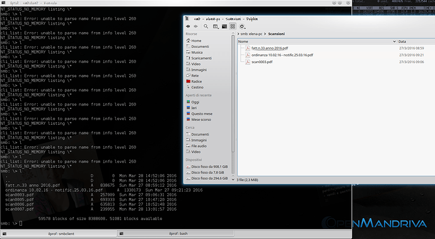Click Dolphin's forward arrow button
This screenshot has width=435, height=239.
click(195, 26)
